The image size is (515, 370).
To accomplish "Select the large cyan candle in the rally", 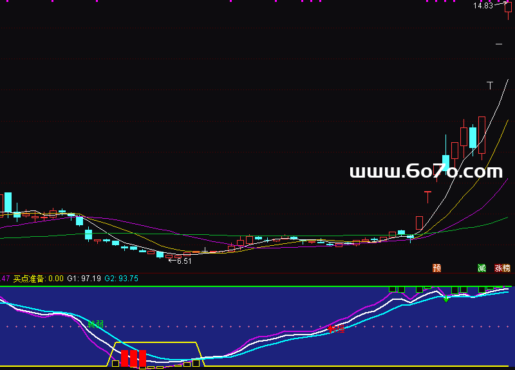I will (473, 138).
